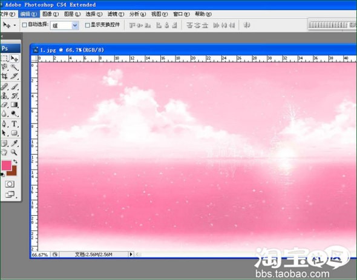Viewport: 357px width, 280px height.
Task: Select the Crop tool
Action: tap(4, 76)
